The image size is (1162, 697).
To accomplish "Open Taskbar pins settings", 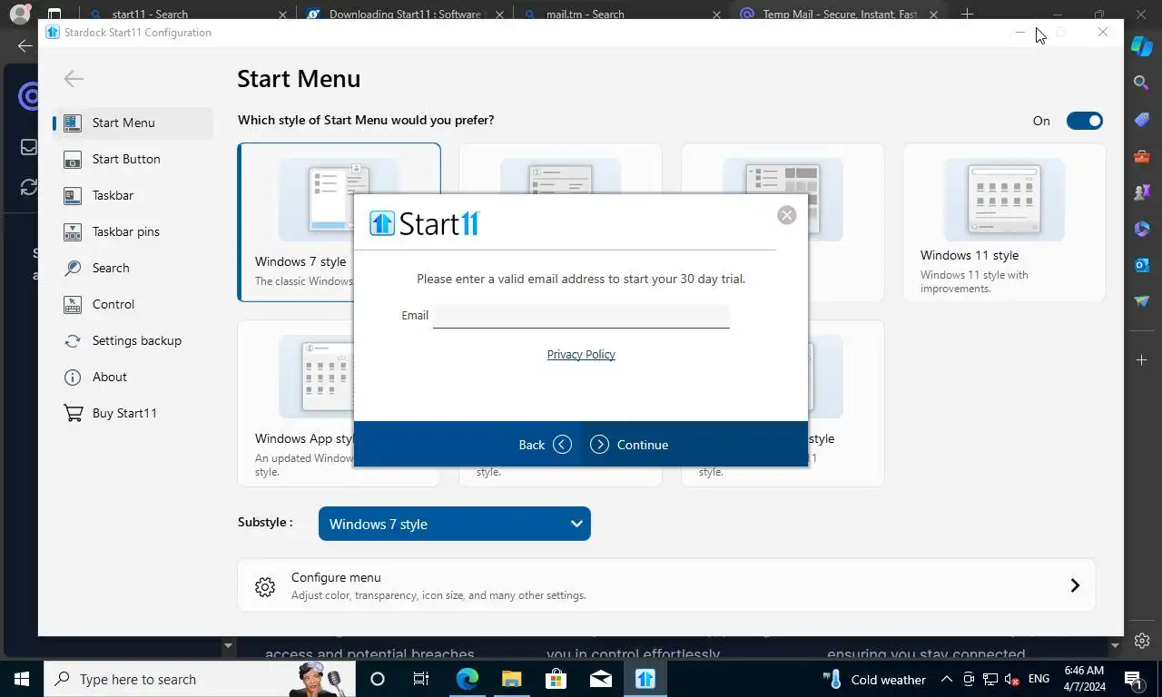I will (x=133, y=231).
